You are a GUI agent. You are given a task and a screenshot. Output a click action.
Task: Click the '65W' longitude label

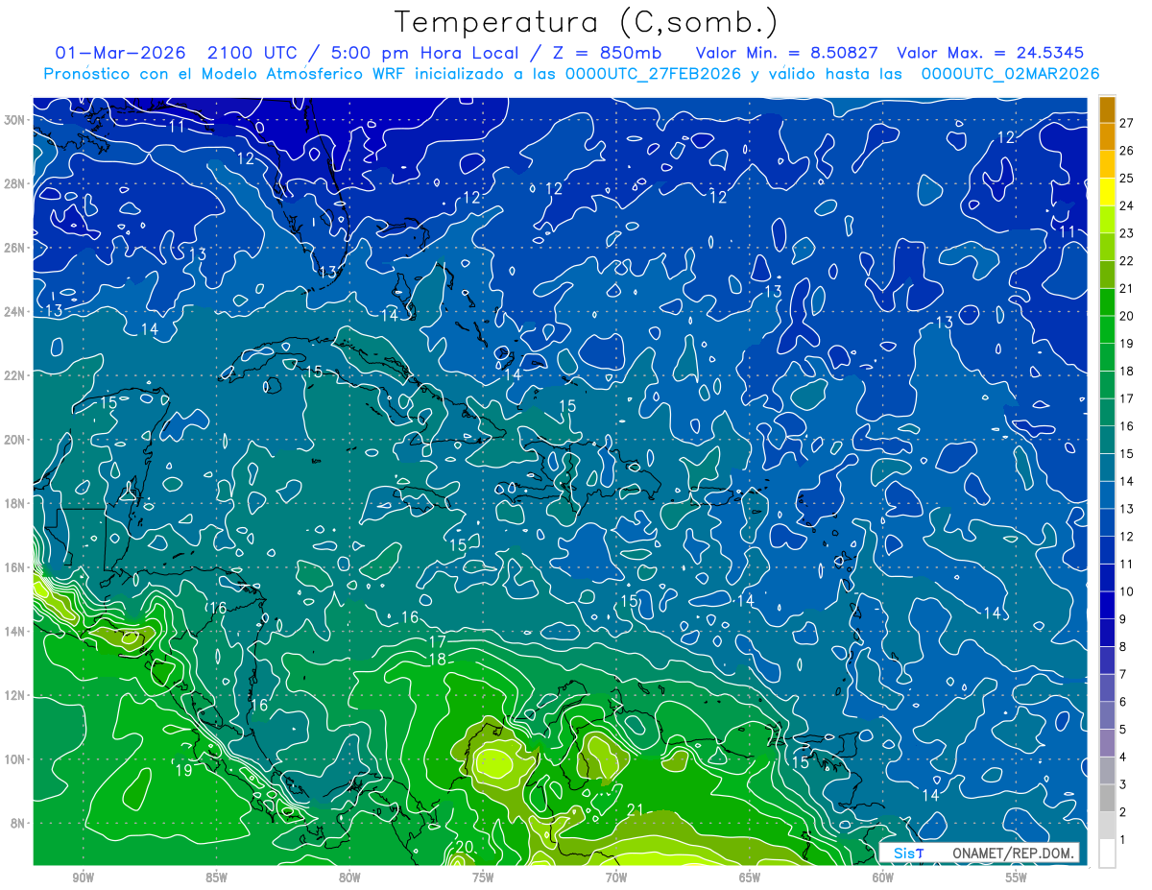click(750, 878)
